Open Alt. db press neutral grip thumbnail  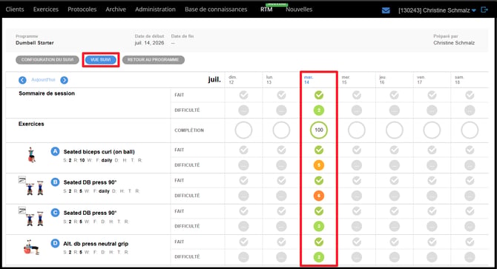point(31,248)
